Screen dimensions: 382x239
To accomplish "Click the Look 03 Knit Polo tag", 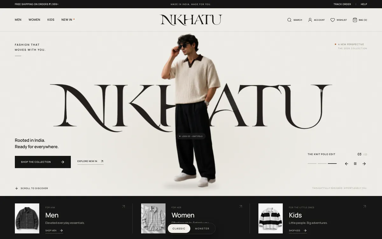I will click(191, 136).
